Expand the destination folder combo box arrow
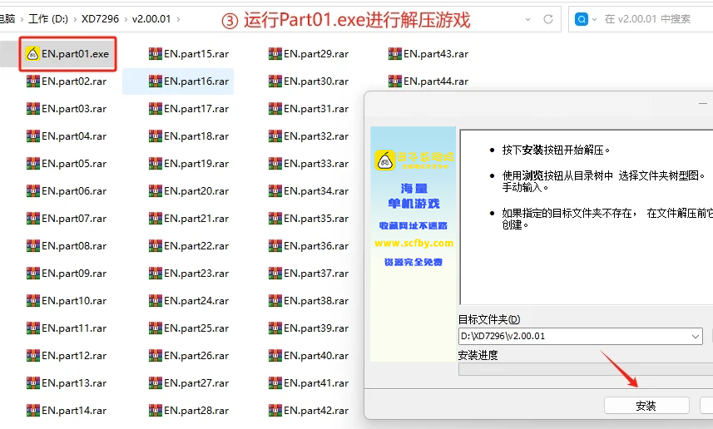The height and width of the screenshot is (429, 713). click(x=695, y=337)
